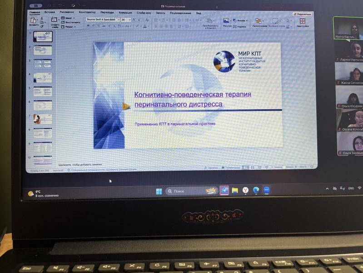
Task: Switch to the Вставка ribbon tab
Action: (50, 13)
